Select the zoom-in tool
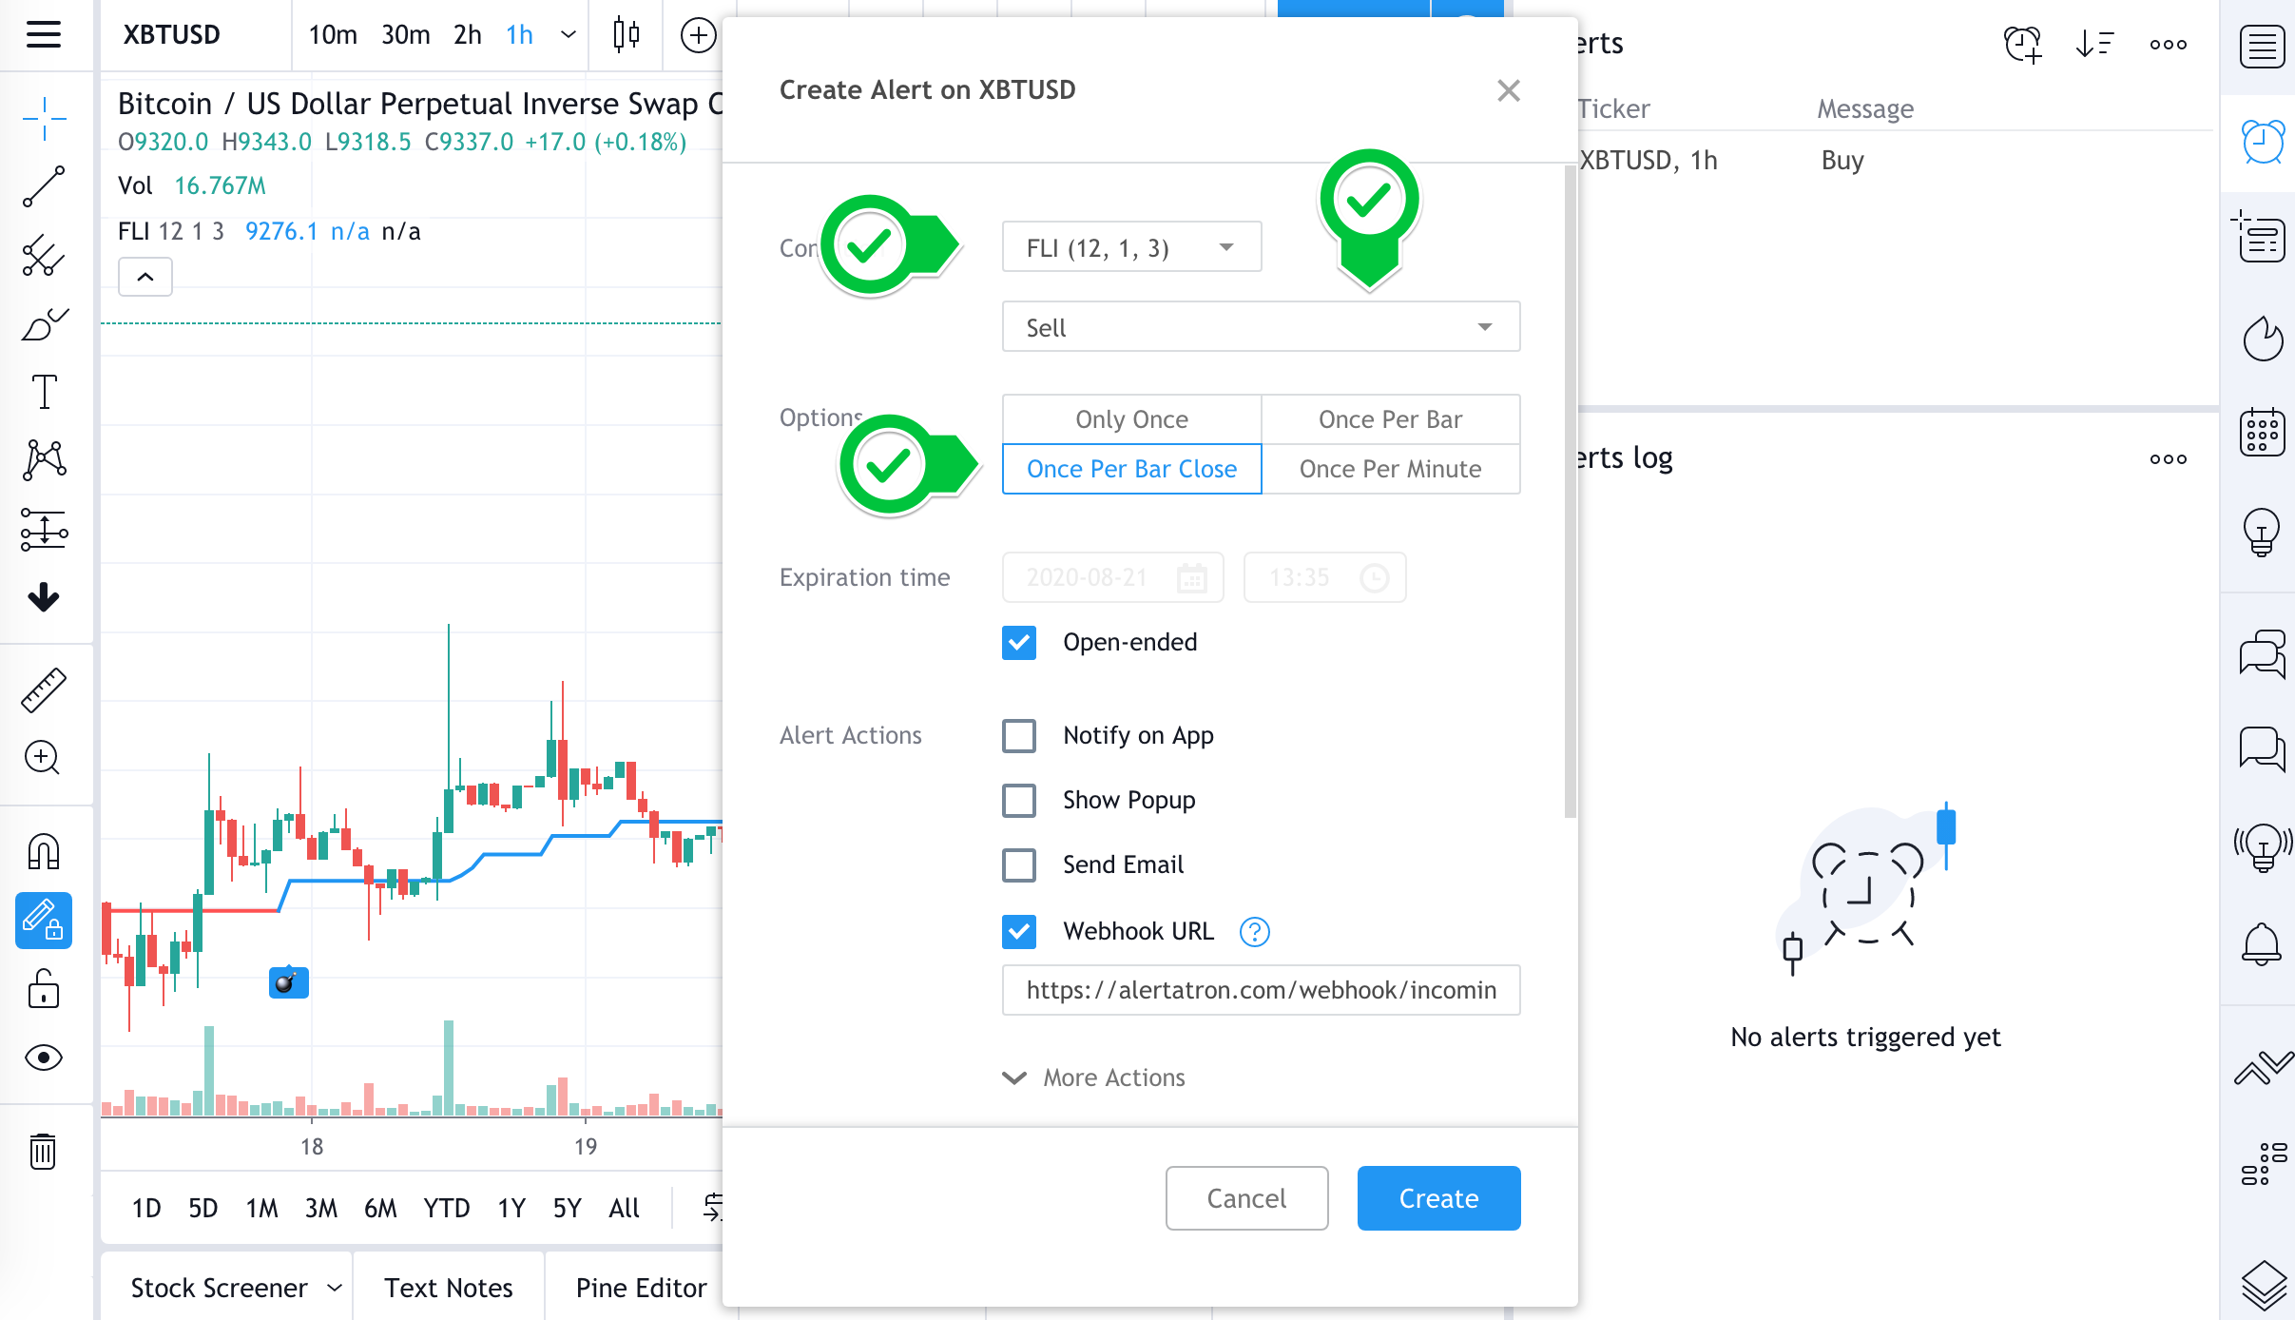 click(43, 758)
